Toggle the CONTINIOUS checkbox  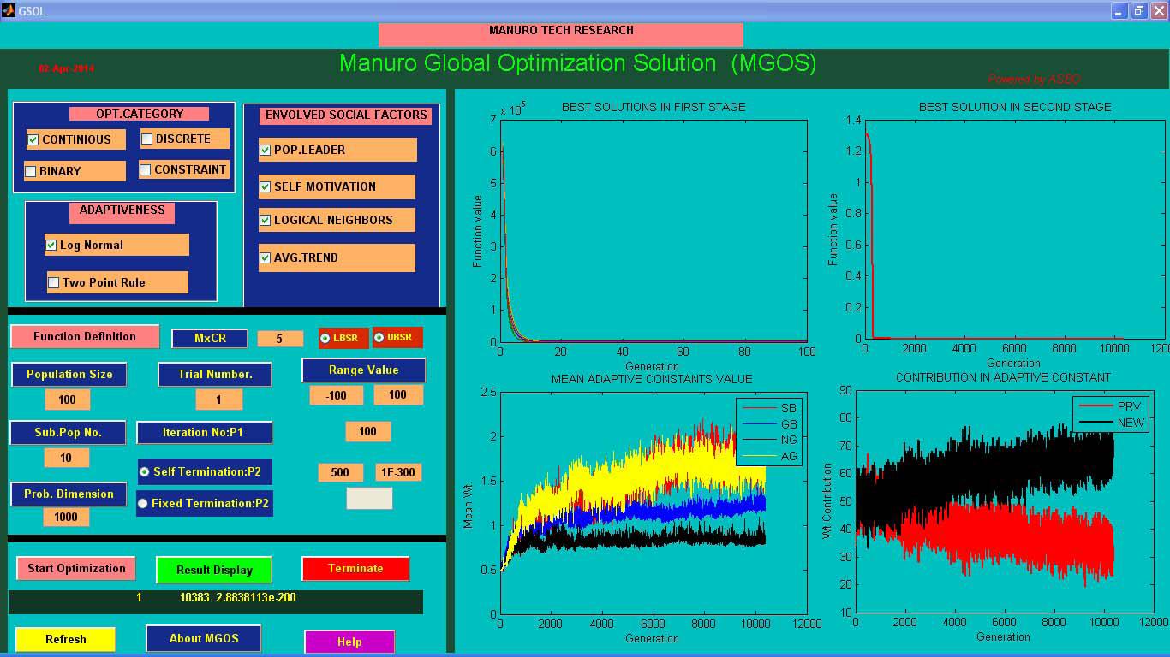tap(33, 139)
